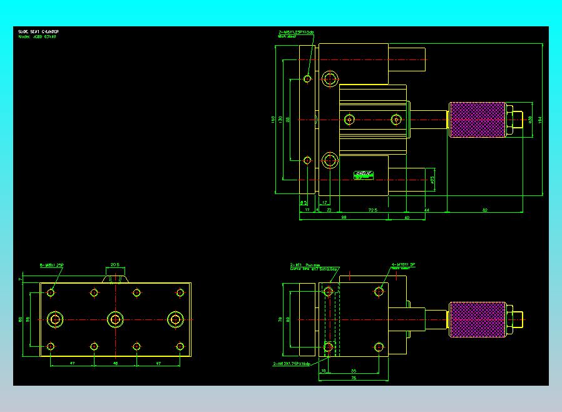Click the "75" width dimension value
562x412 pixels.
[x=354, y=378]
